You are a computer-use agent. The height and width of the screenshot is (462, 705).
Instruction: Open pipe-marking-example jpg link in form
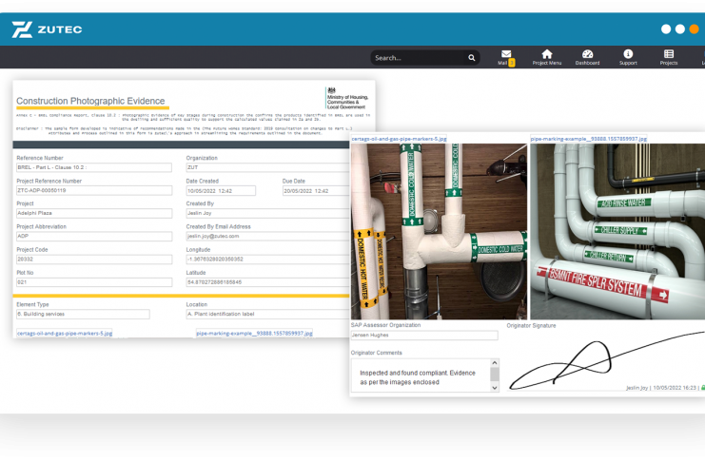click(254, 334)
